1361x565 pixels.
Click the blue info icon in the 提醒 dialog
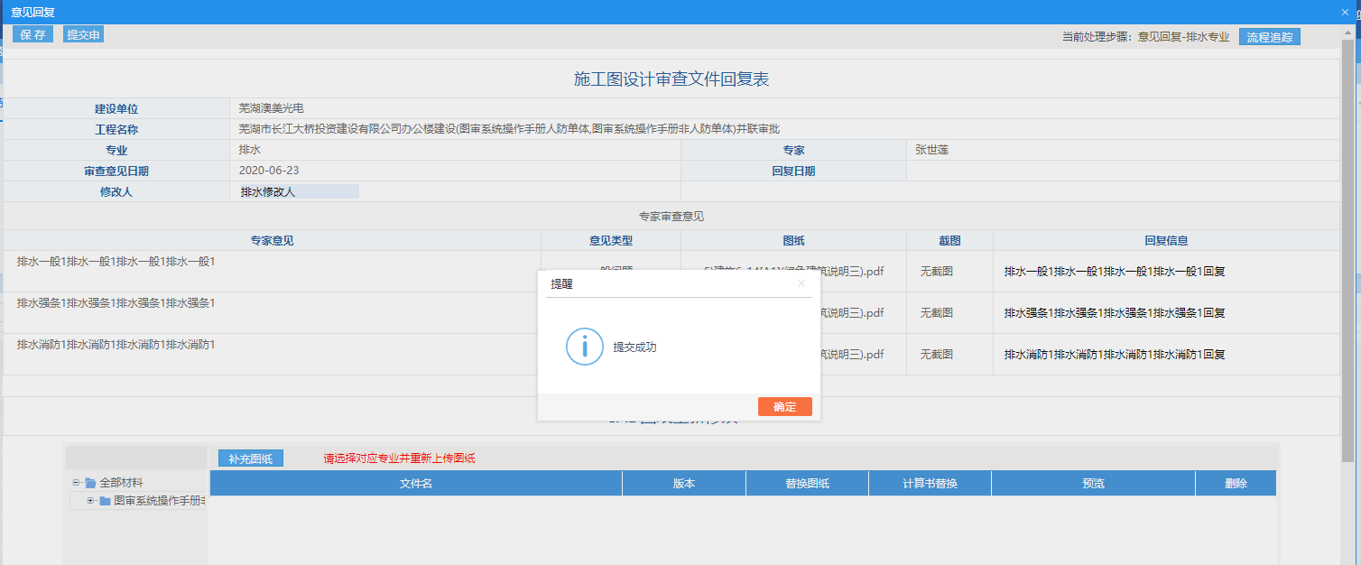click(x=584, y=347)
